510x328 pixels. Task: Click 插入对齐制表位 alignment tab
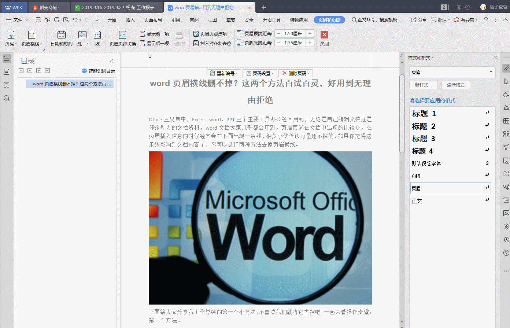(x=212, y=43)
